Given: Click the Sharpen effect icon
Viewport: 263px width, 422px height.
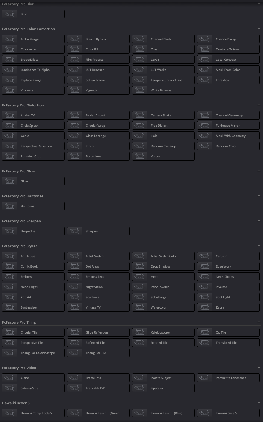Looking at the screenshot, I should tap(74, 231).
